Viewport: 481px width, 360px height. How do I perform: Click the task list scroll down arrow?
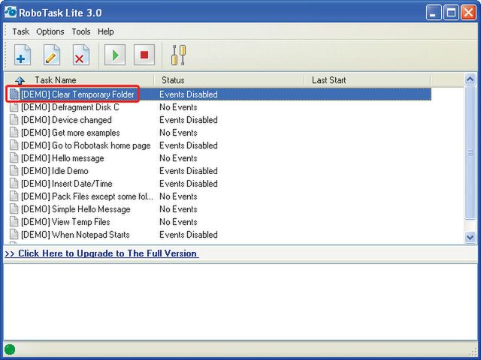click(470, 237)
